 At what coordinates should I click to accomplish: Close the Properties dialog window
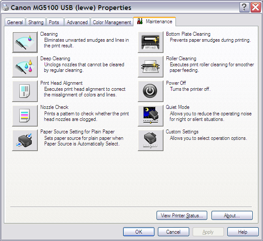click(x=256, y=7)
